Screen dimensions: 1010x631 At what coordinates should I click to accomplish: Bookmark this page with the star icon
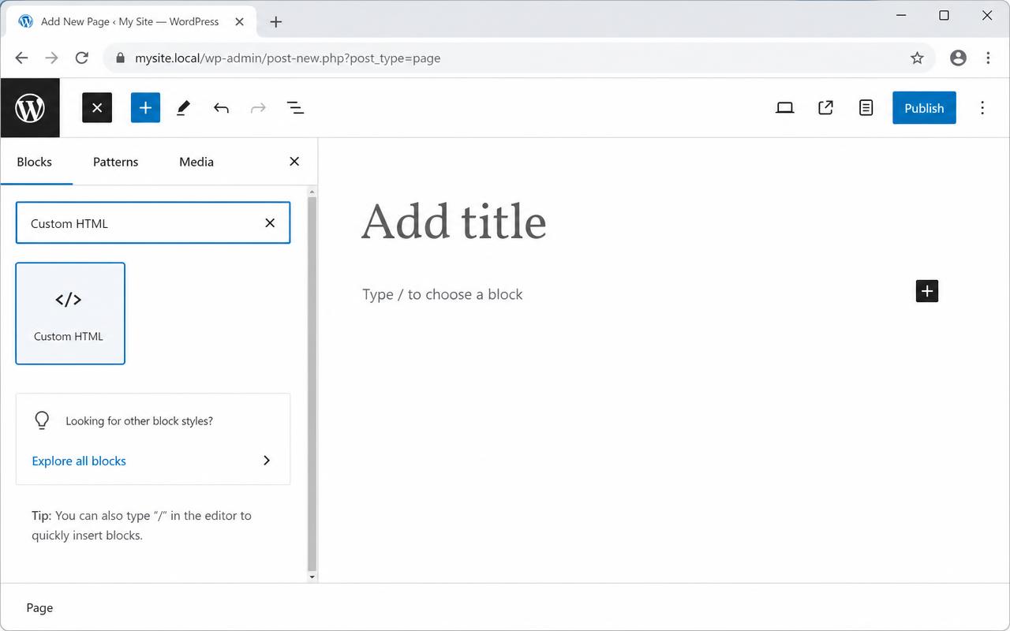[x=917, y=58]
